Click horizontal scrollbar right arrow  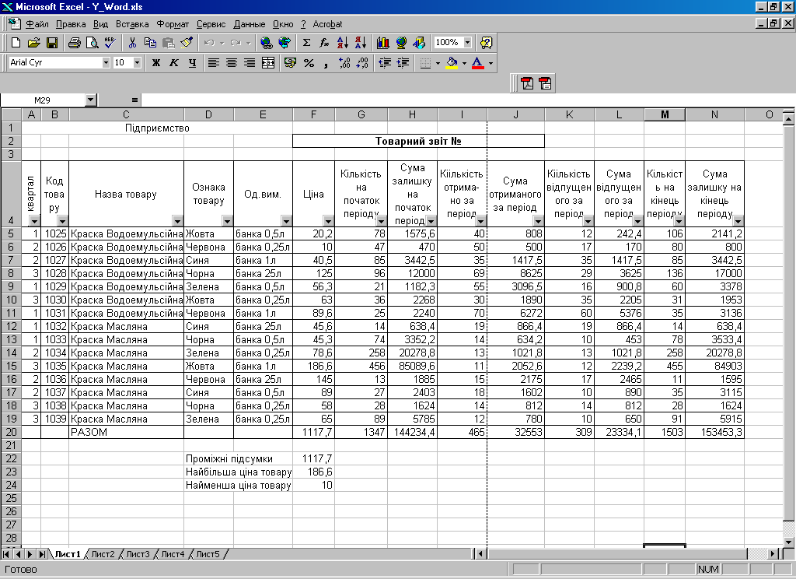click(x=773, y=553)
